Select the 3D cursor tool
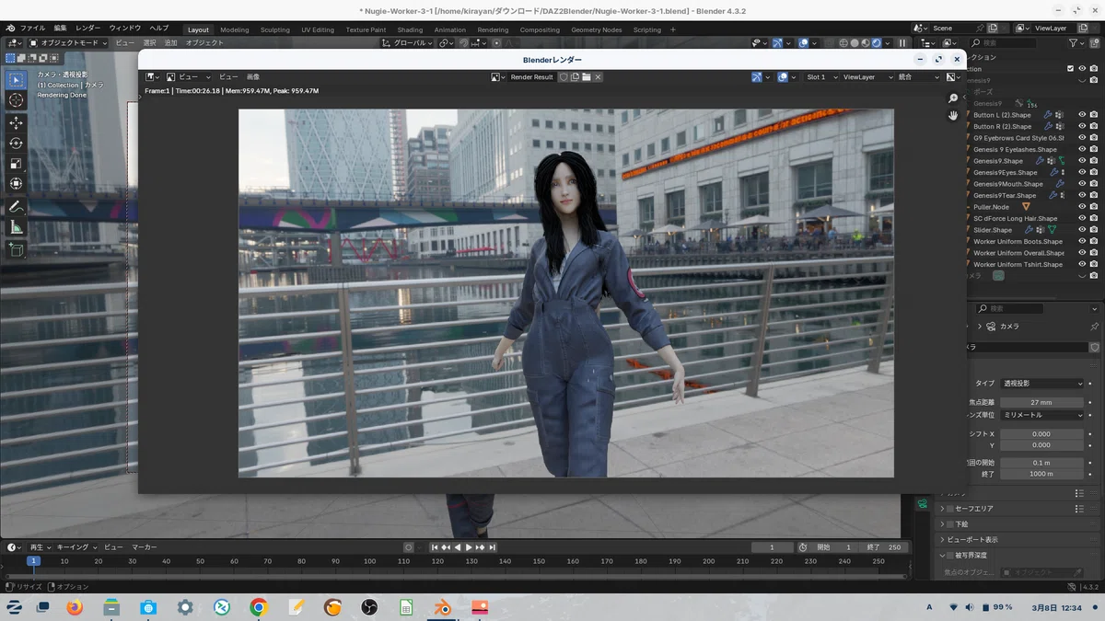 (17, 100)
